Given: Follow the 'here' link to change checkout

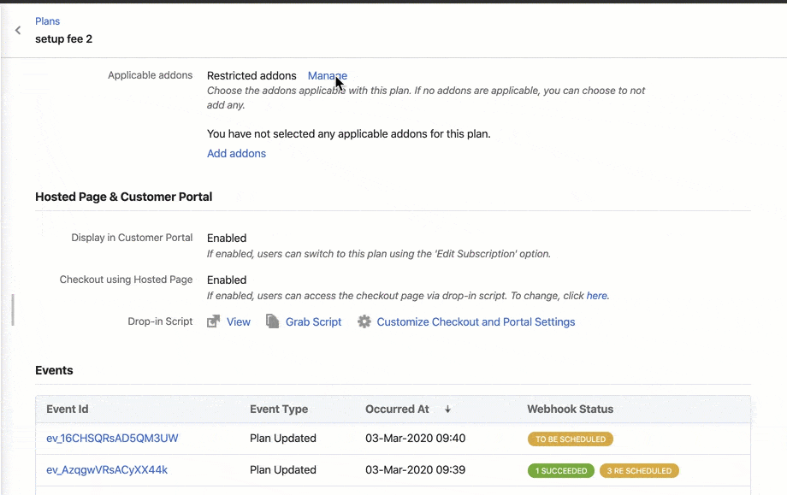Looking at the screenshot, I should [596, 296].
